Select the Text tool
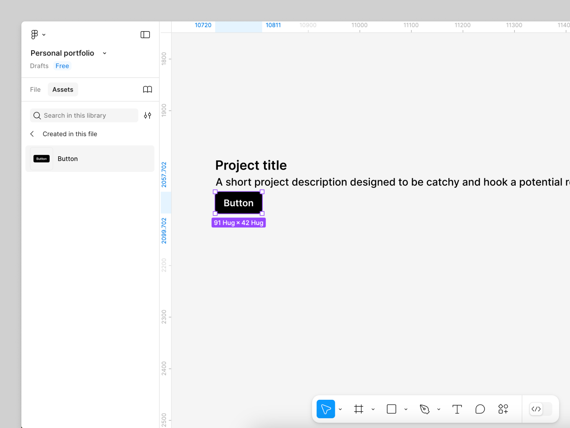 point(457,409)
